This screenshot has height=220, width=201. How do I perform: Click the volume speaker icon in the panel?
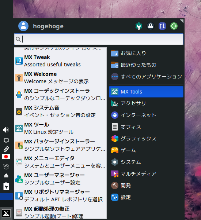pyautogui.click(x=6, y=130)
